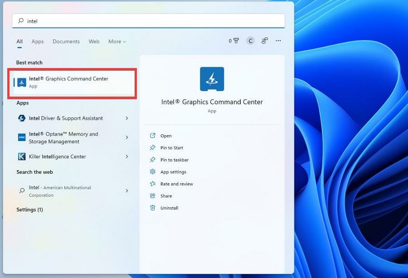Click the App settings gear icon
This screenshot has height=278, width=408.
pos(152,171)
